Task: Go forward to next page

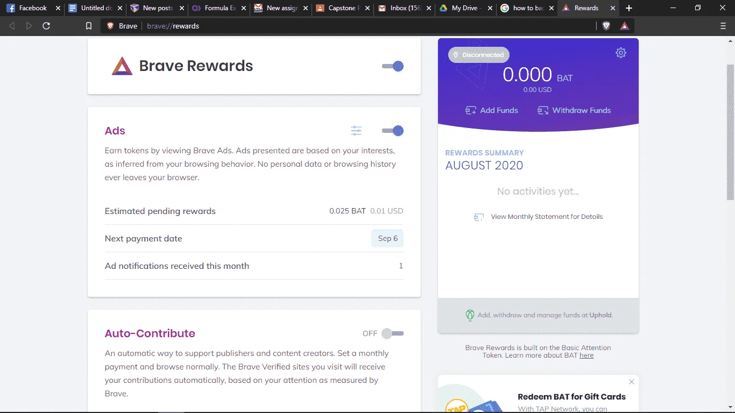Action: pyautogui.click(x=29, y=26)
